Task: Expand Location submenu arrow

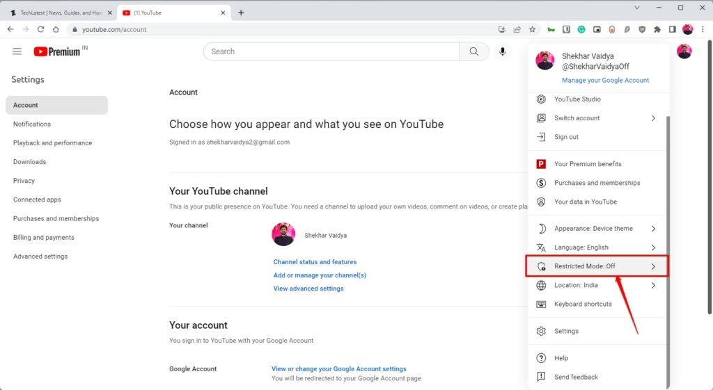Action: point(653,285)
